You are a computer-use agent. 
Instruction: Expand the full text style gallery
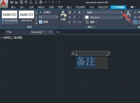[36, 23]
